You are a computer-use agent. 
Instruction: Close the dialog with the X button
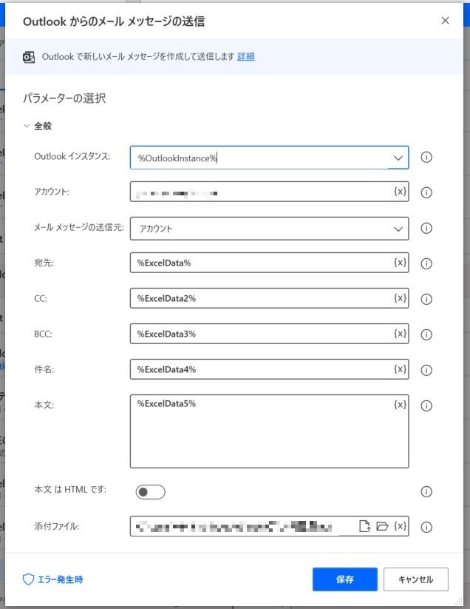click(x=445, y=21)
